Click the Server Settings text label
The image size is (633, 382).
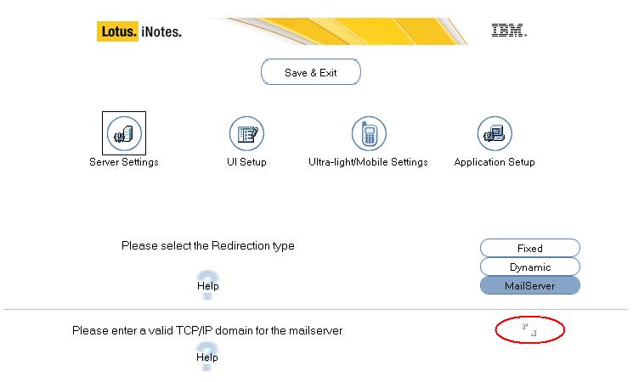124,162
